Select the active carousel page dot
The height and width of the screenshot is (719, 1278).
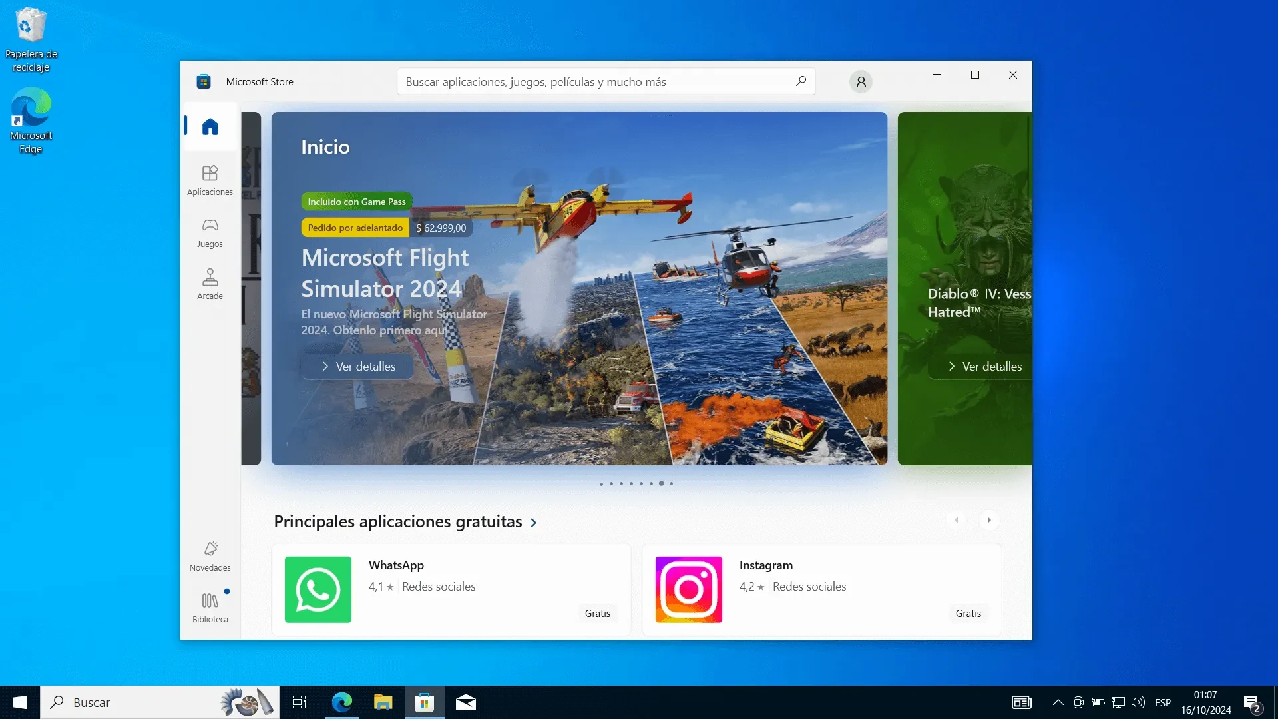(x=661, y=483)
